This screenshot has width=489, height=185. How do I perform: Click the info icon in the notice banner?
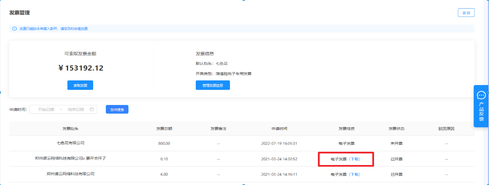click(x=14, y=29)
